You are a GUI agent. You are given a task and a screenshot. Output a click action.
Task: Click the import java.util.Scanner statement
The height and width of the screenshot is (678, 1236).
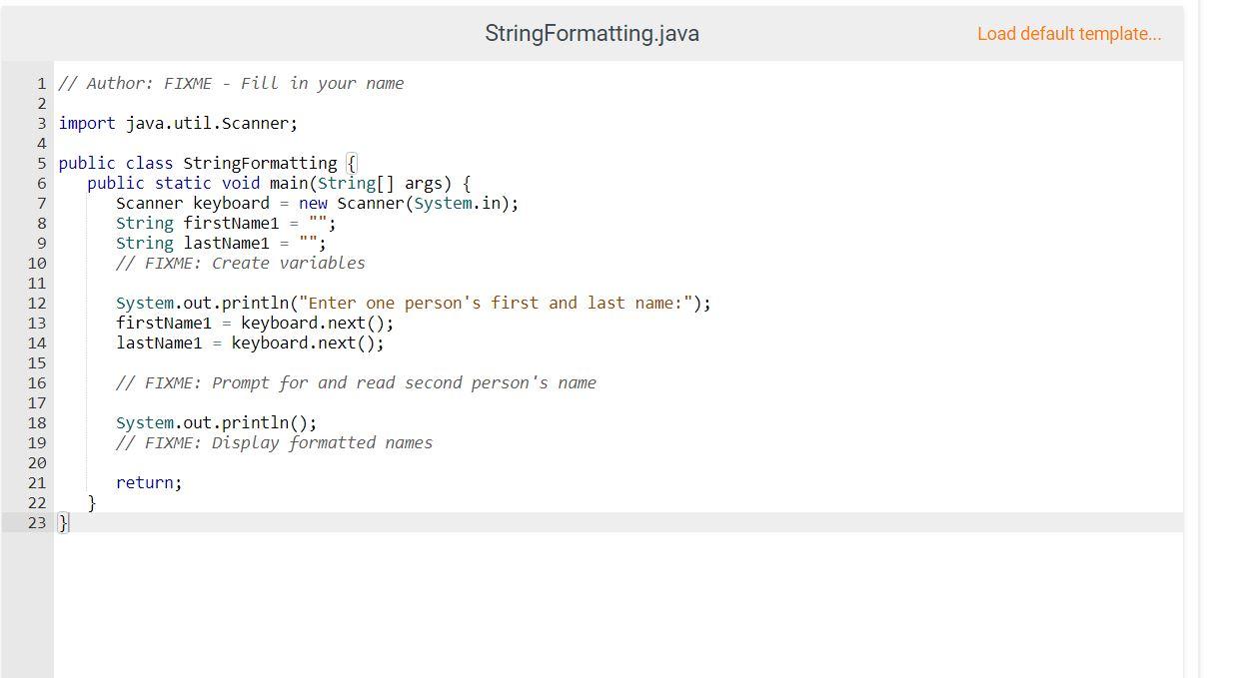pyautogui.click(x=178, y=123)
